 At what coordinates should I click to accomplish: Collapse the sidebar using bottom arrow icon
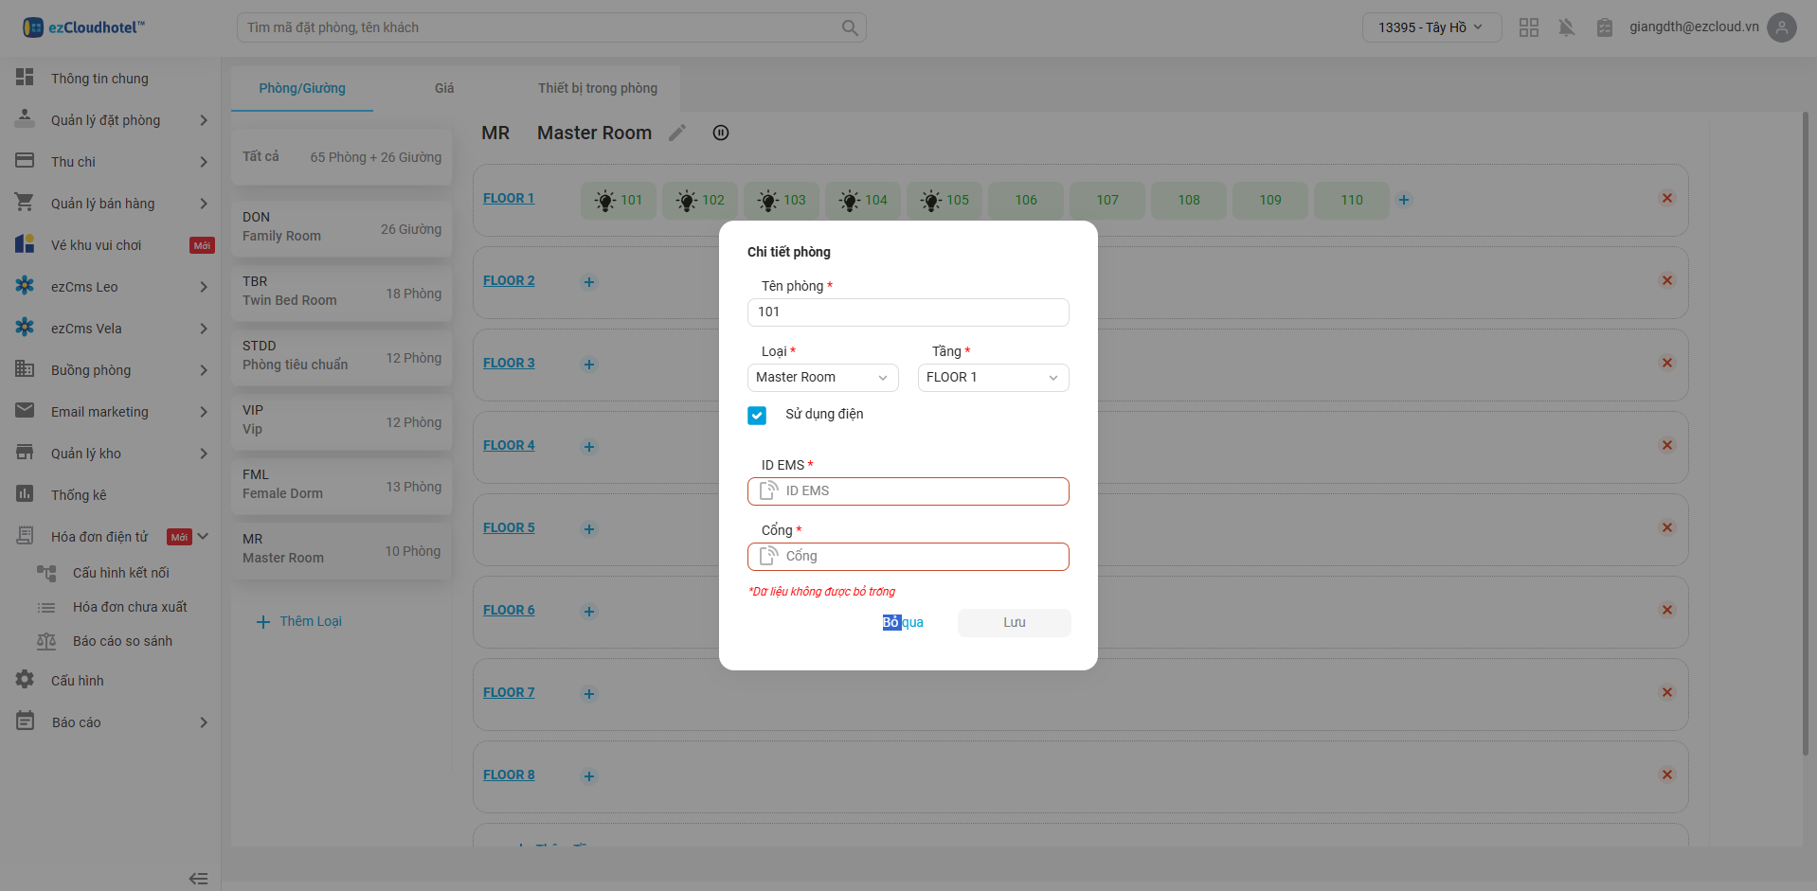click(x=198, y=878)
